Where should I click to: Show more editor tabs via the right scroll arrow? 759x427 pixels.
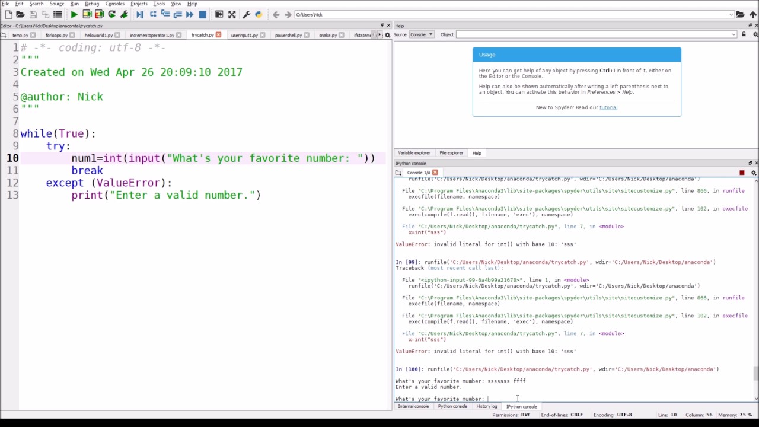381,35
